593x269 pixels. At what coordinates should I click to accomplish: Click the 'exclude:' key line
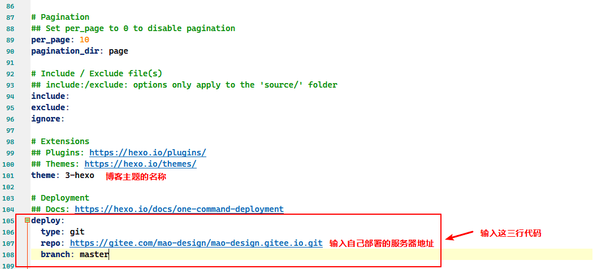tap(51, 107)
